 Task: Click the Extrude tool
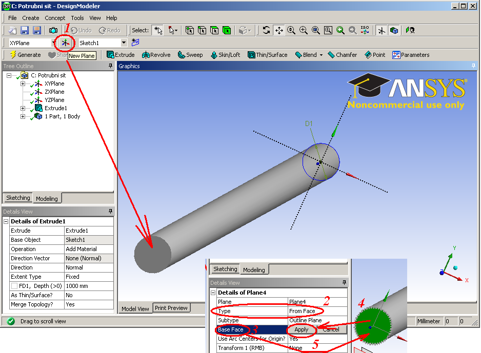121,55
